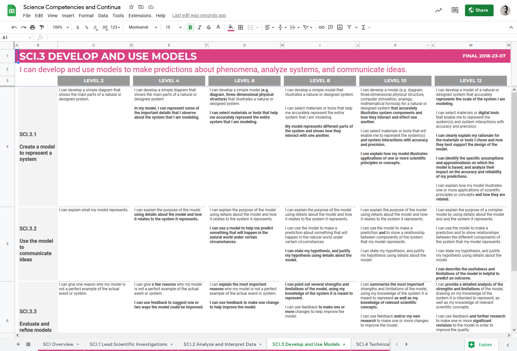517x351 pixels.
Task: Toggle strikethrough formatting
Action: point(209,27)
